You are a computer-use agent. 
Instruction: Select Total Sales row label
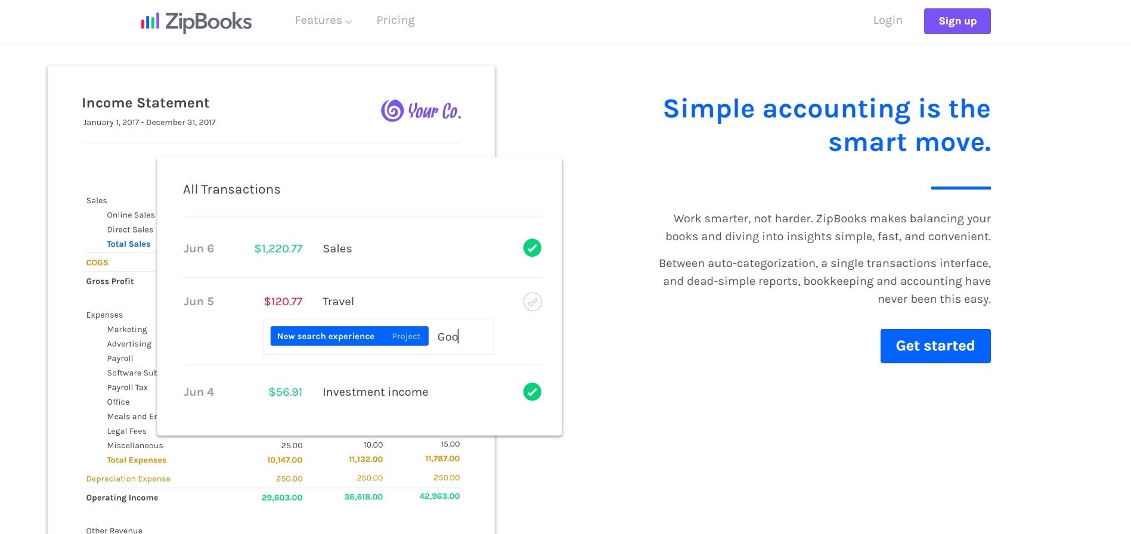(128, 244)
